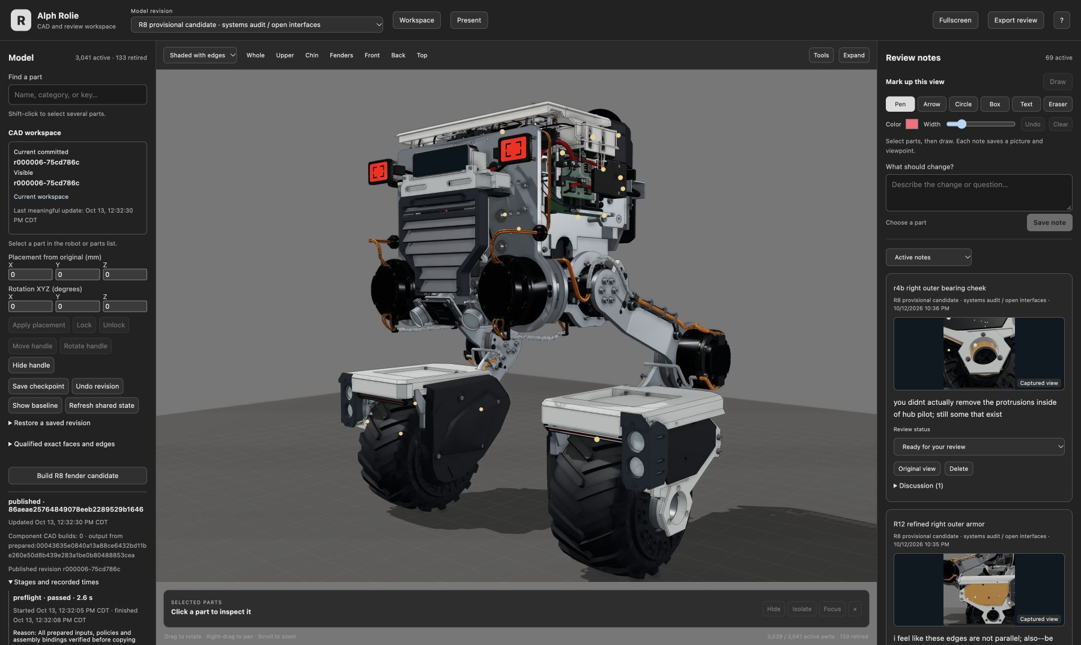The height and width of the screenshot is (645, 1081).
Task: Click the Find a part search field
Action: click(x=77, y=95)
